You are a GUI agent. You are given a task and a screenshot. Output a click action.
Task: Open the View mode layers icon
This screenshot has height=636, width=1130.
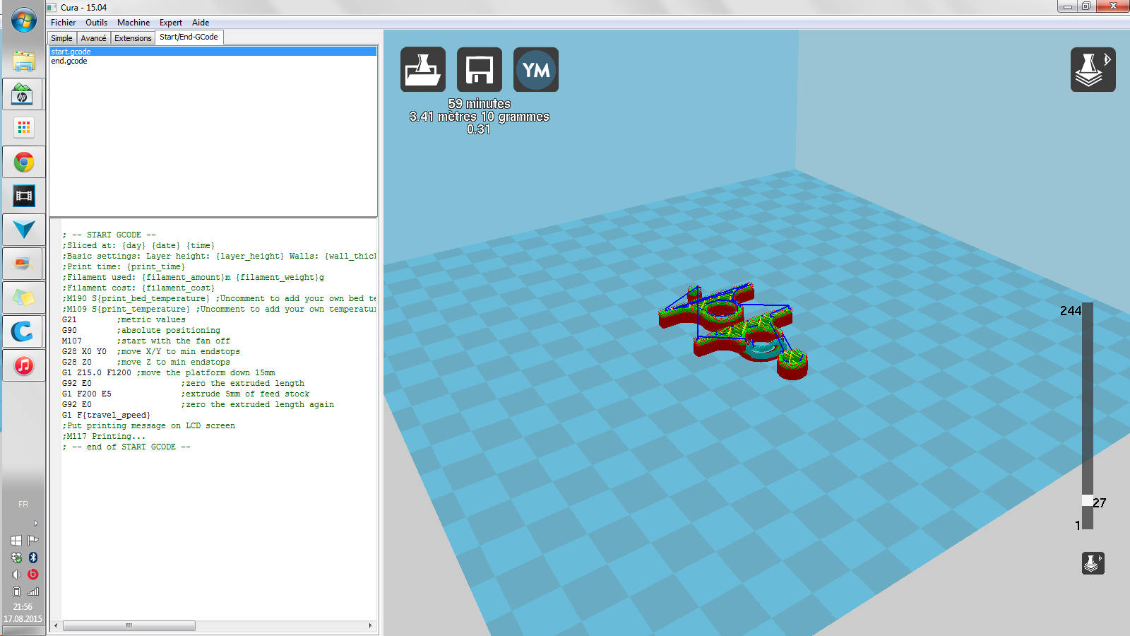pos(1093,69)
